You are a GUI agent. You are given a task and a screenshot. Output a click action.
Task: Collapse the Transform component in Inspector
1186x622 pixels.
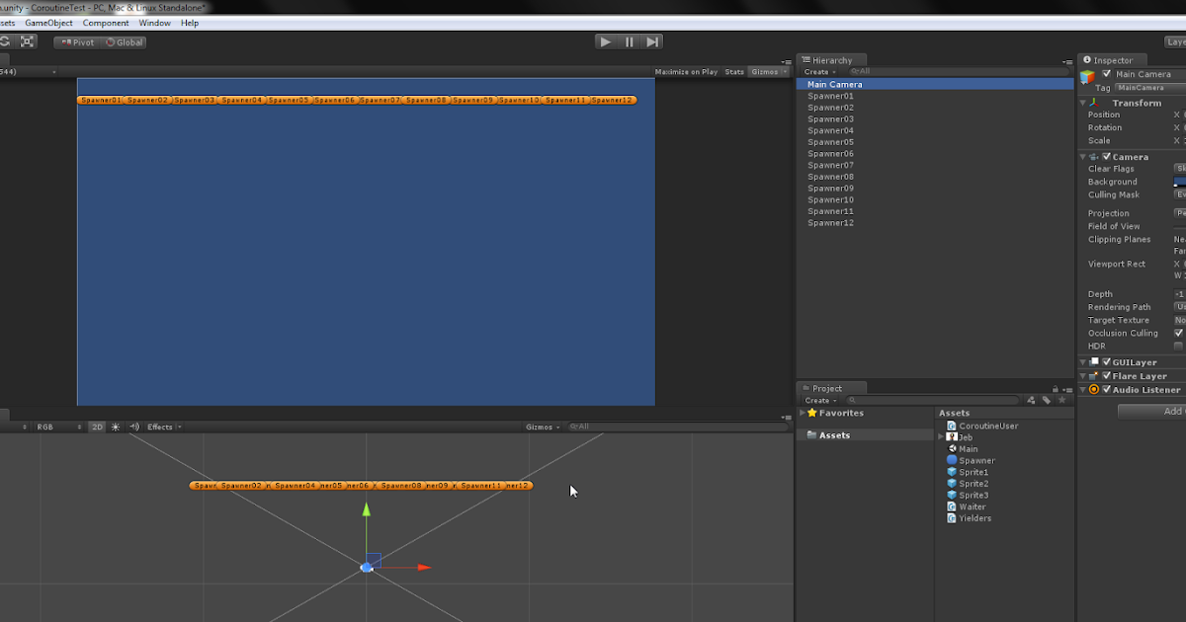(1081, 103)
